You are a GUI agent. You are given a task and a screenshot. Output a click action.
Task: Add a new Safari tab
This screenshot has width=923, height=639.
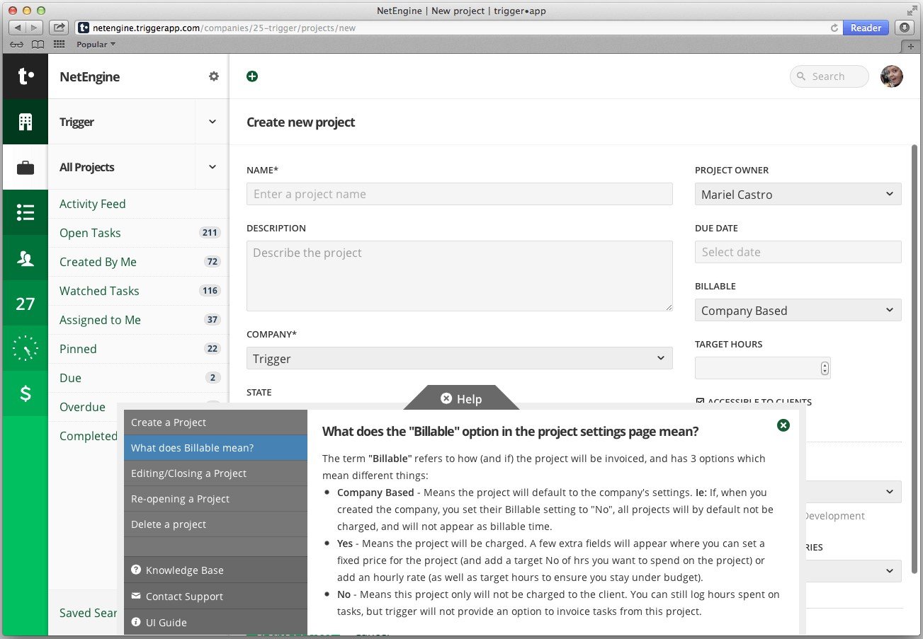[911, 45]
